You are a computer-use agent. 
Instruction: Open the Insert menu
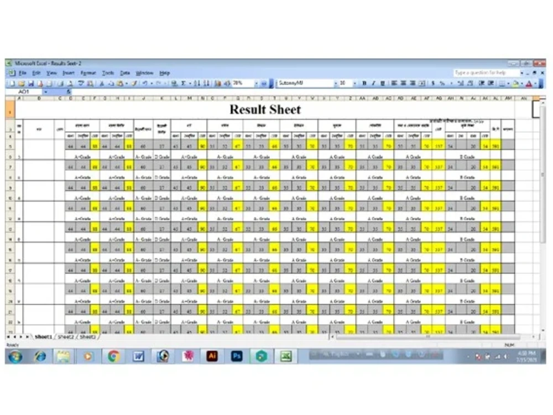[69, 73]
